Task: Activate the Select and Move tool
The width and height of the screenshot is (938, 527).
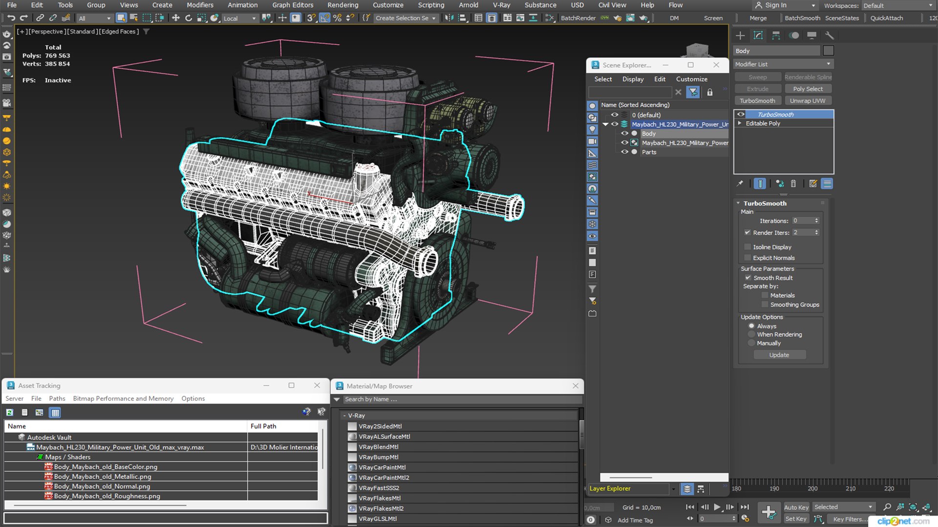Action: point(175,18)
